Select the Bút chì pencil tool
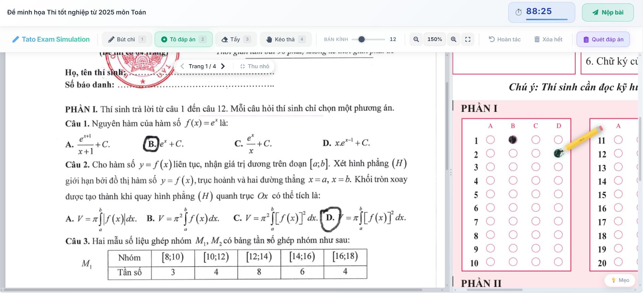The image size is (643, 293). [127, 39]
